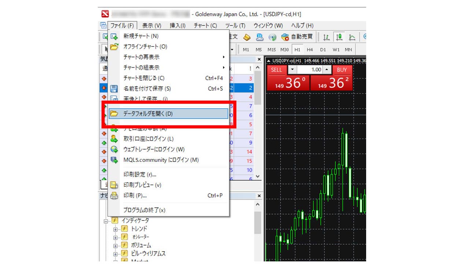Click the MetaTrader logo in title bar
This screenshot has width=464, height=268.
point(105,14)
